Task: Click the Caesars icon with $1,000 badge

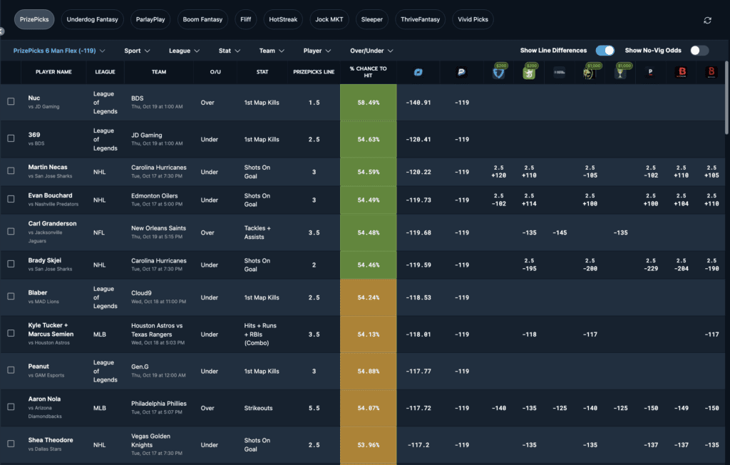Action: [x=590, y=72]
